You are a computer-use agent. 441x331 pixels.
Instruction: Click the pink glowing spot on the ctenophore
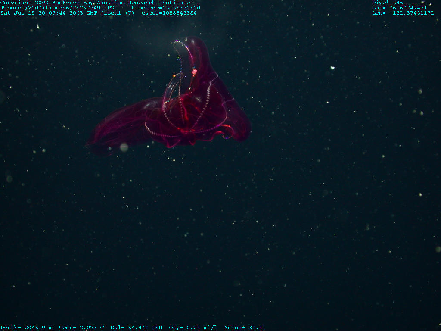coord(194,72)
